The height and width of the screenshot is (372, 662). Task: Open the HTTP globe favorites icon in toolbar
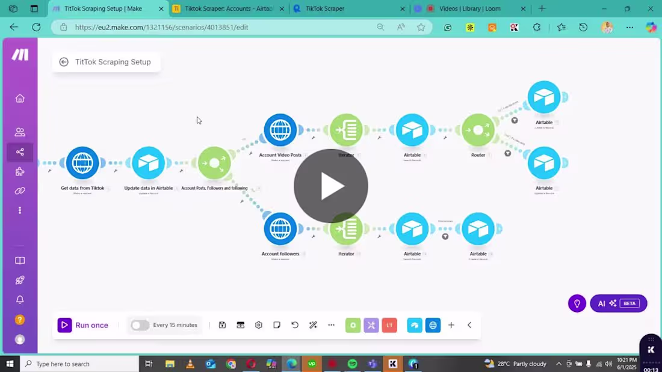click(x=433, y=325)
